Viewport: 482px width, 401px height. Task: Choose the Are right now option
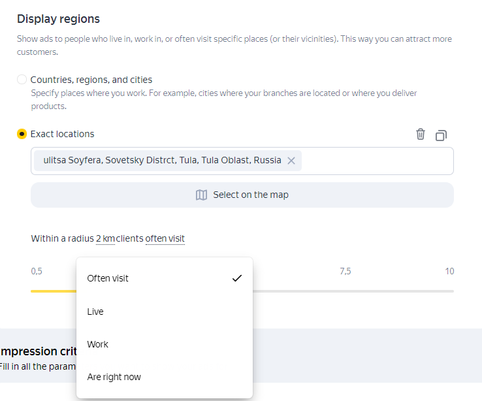point(114,377)
